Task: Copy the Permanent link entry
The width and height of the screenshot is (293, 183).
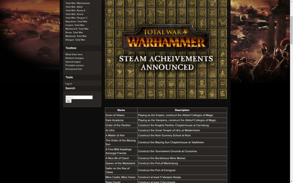Action: click(x=74, y=69)
